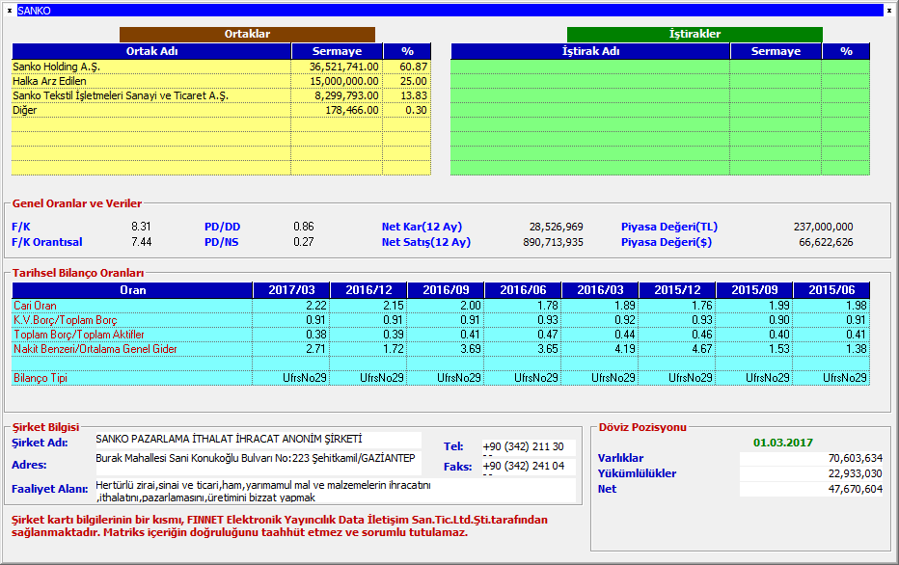
Task: Click the F/K value 8.31
Action: [x=141, y=227]
